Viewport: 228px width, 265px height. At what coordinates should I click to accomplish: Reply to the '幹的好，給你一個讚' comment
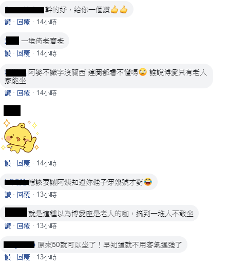pos(24,22)
